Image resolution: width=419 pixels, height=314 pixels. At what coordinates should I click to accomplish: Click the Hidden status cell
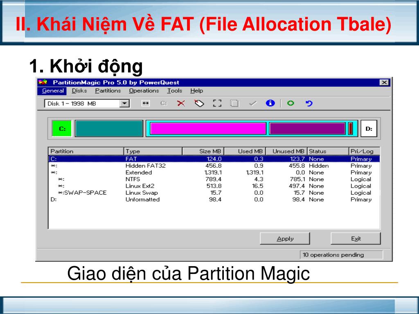click(318, 166)
